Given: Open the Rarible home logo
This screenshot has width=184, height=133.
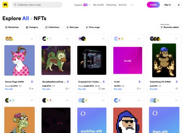Looking at the screenshot, I should coord(5,5).
